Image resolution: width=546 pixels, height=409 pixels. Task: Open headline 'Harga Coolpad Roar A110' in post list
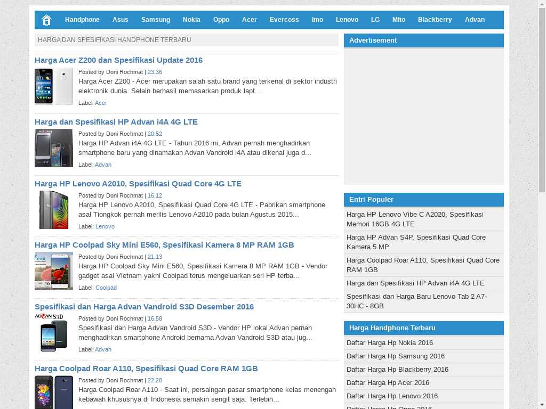click(146, 369)
